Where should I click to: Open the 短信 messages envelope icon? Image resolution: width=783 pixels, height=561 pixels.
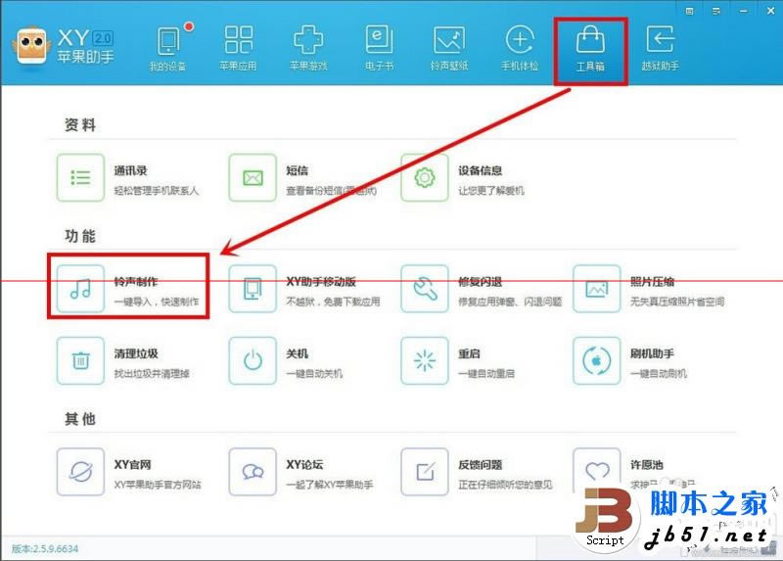253,178
